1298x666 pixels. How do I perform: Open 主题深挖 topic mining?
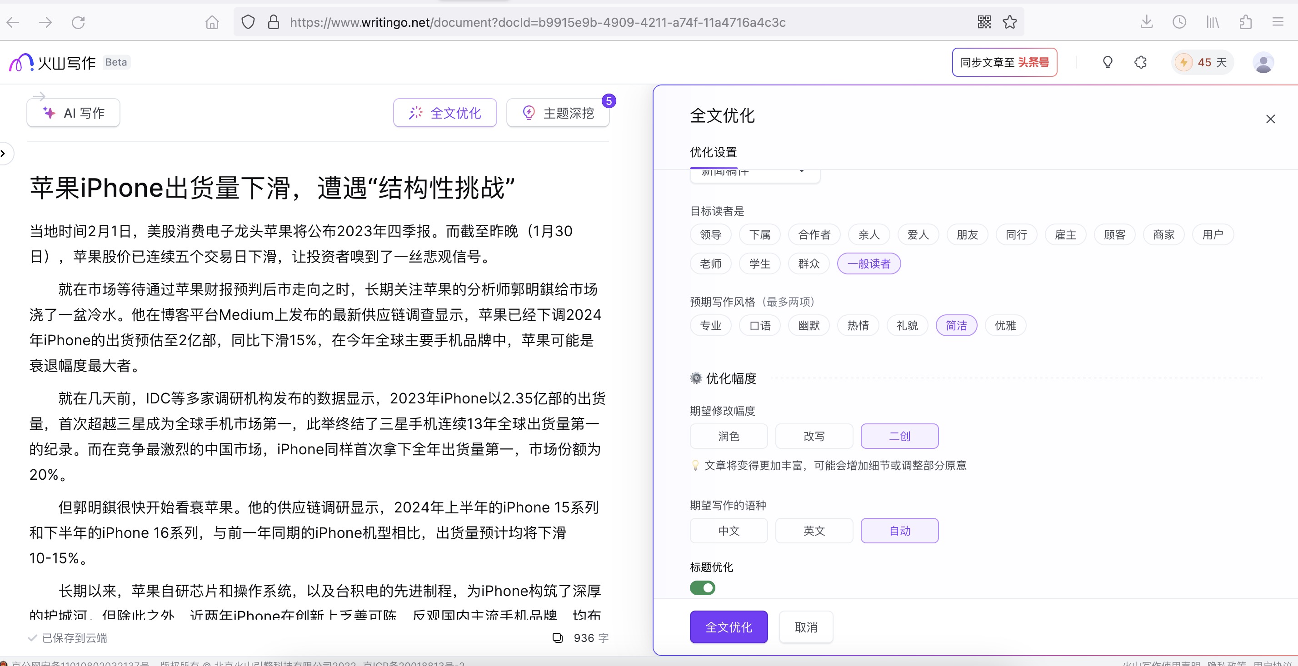coord(558,112)
